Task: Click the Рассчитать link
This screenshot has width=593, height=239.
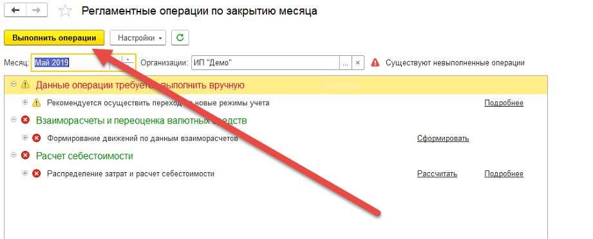Action: (x=437, y=173)
